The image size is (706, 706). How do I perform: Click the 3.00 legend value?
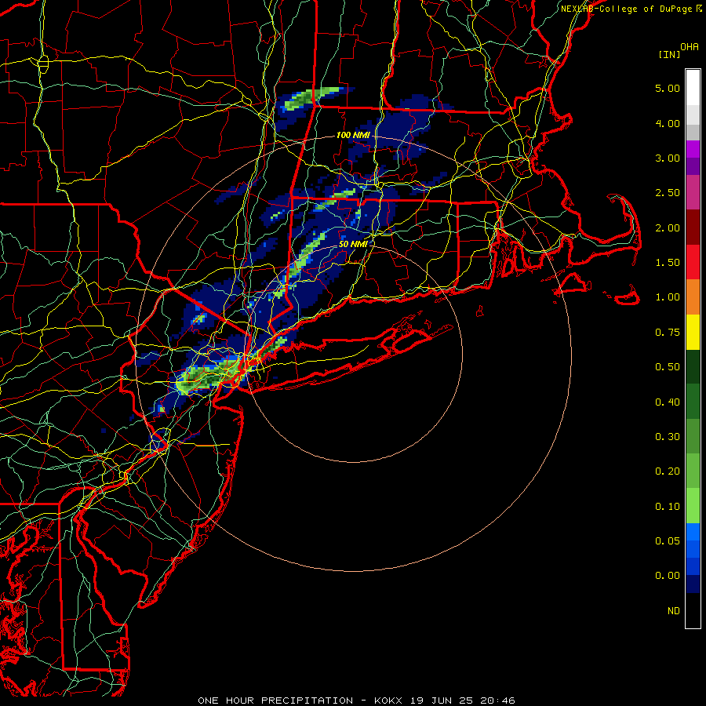coord(668,158)
